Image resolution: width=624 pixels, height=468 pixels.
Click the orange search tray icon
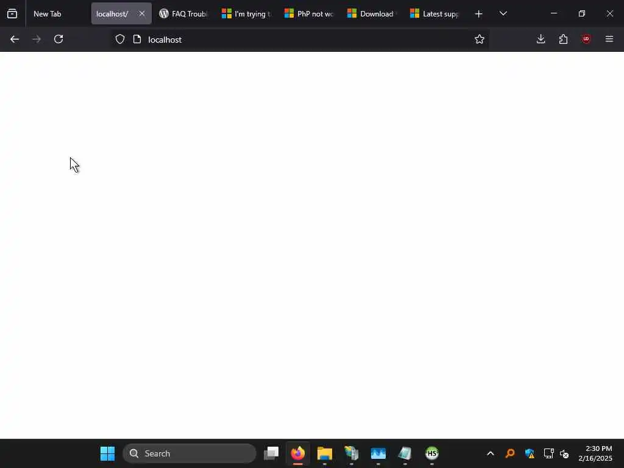[510, 453]
